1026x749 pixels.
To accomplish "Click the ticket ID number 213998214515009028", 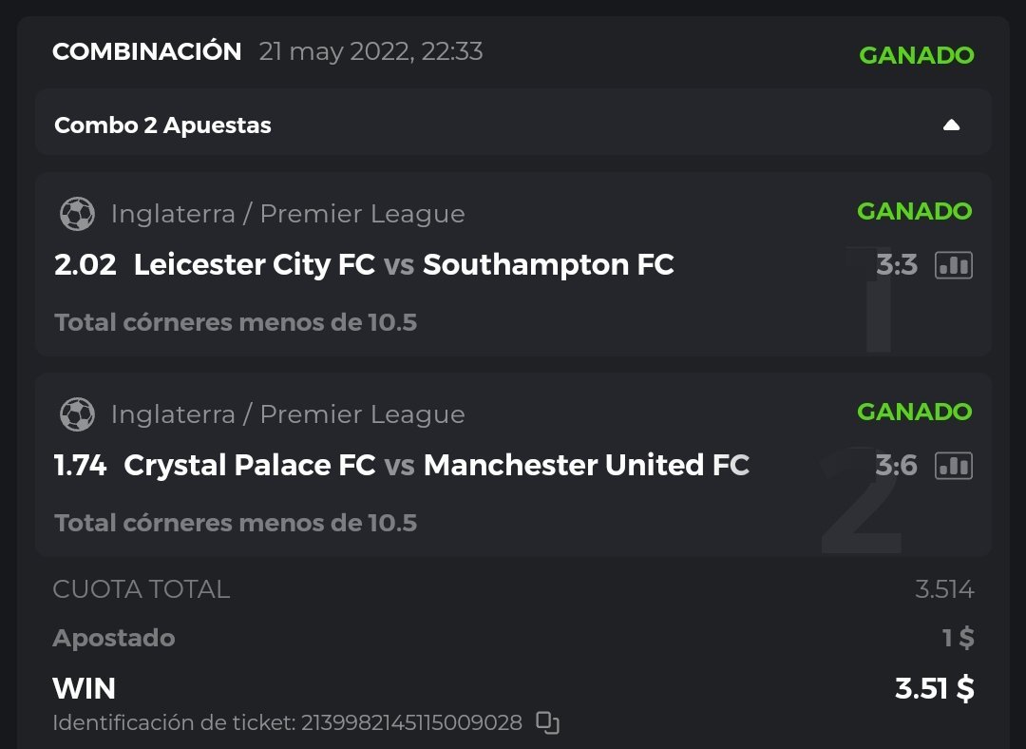I will click(411, 723).
